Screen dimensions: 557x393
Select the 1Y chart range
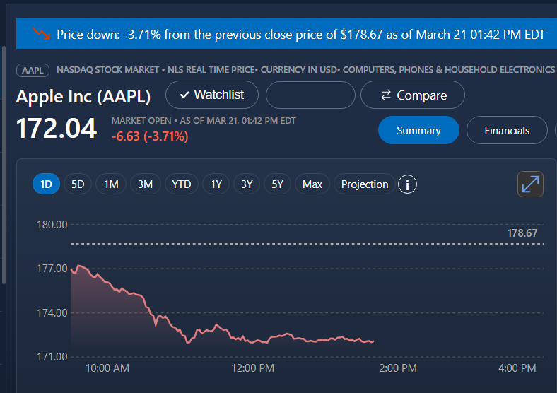coord(216,184)
